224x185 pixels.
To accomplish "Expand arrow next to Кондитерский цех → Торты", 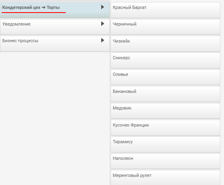I will (102, 7).
